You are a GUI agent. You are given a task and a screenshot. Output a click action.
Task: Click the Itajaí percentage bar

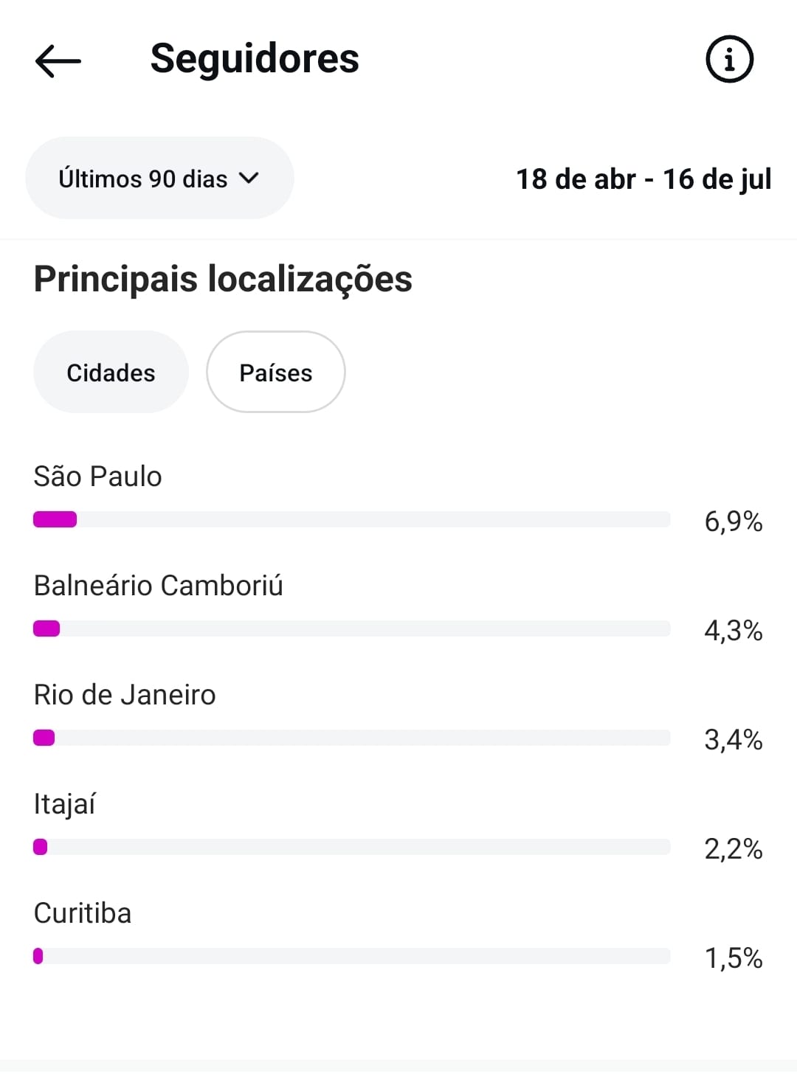click(351, 847)
